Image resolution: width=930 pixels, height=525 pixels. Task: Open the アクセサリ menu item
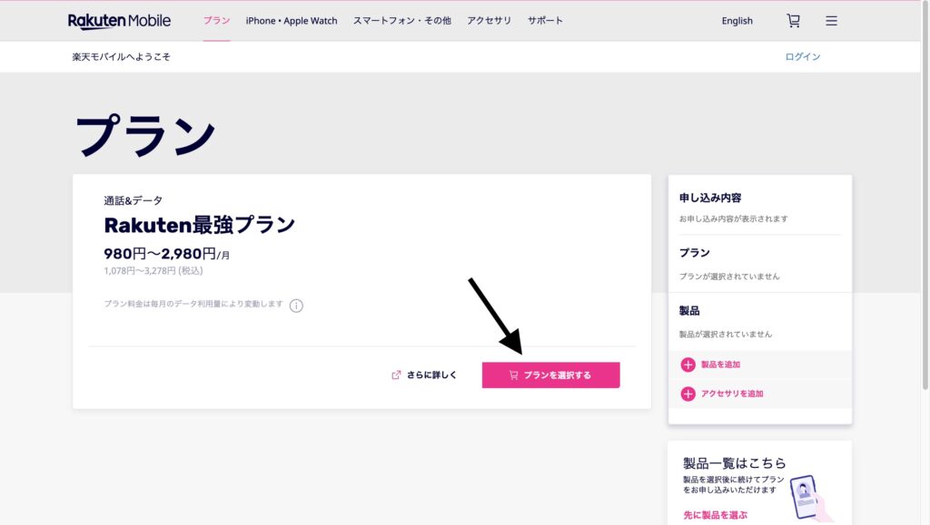(x=489, y=21)
